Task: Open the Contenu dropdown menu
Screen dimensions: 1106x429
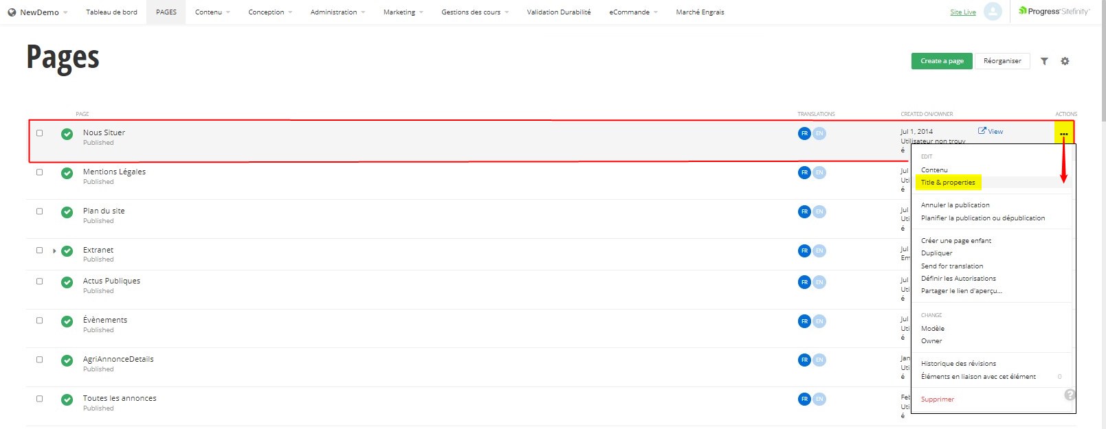Action: pyautogui.click(x=212, y=12)
